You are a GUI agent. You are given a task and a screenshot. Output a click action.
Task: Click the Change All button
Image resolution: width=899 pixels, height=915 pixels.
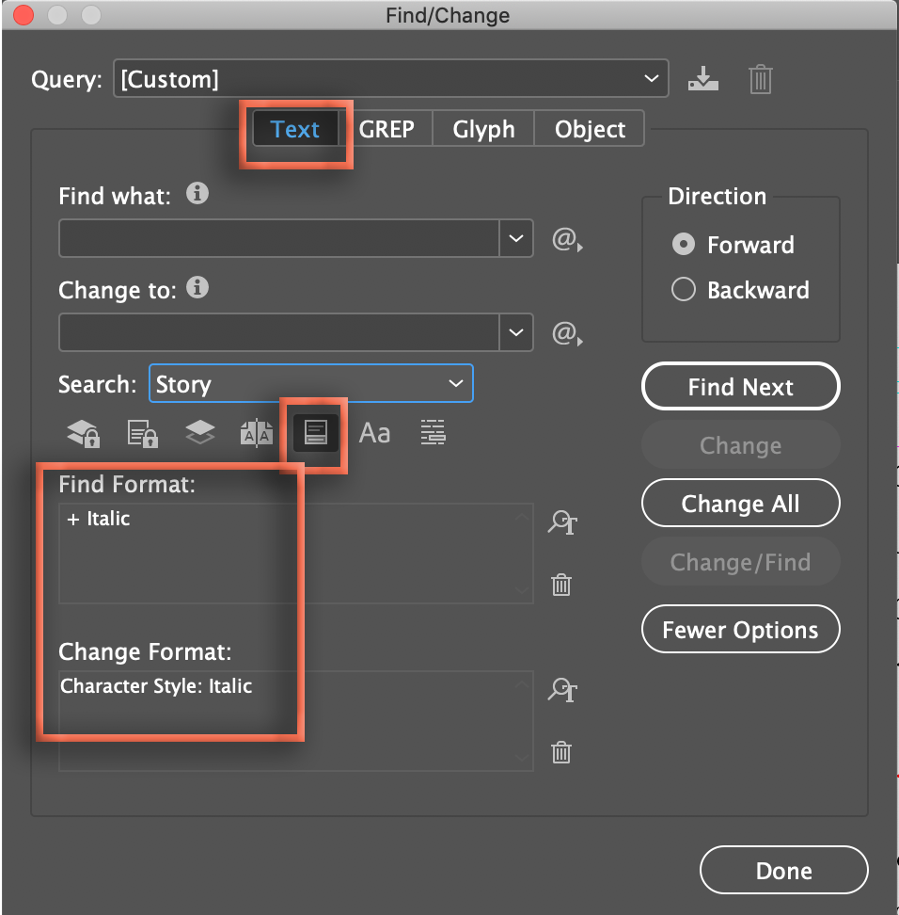pos(740,503)
